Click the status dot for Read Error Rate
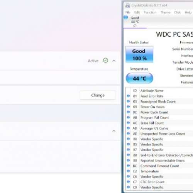Viewport: 193px width, 193px height. tap(128, 96)
